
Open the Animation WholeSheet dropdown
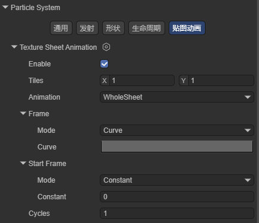pos(177,97)
